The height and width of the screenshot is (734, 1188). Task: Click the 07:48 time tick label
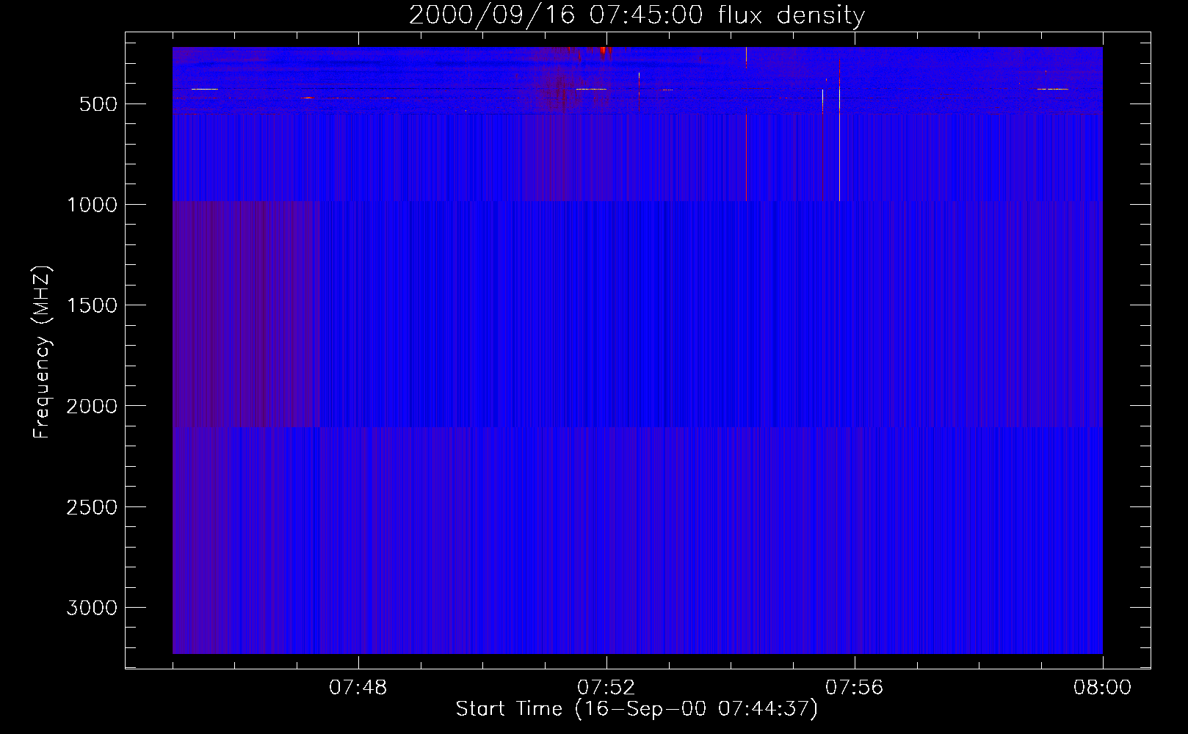coord(358,688)
